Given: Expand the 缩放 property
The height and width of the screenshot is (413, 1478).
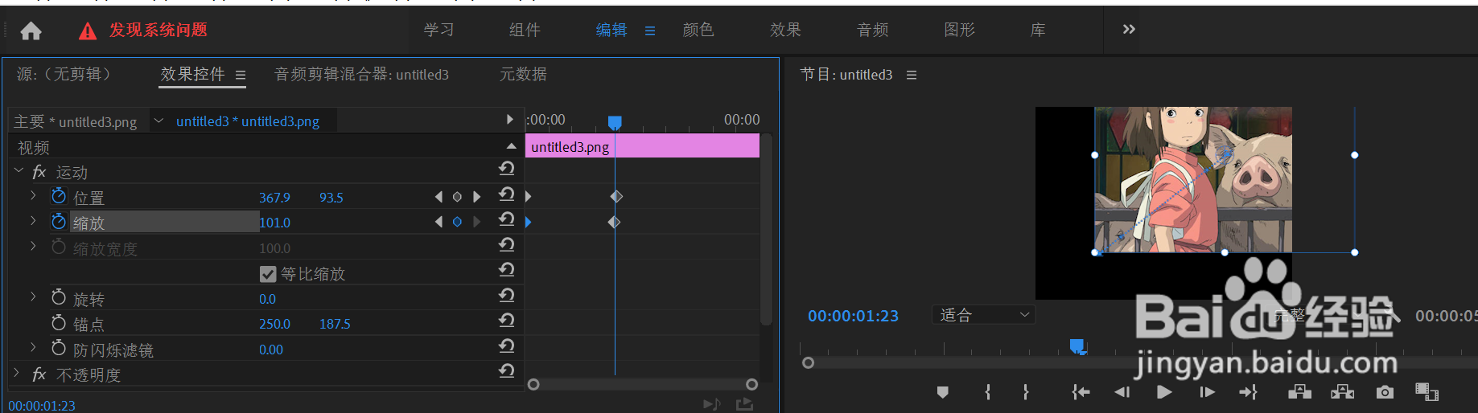Looking at the screenshot, I should click(33, 220).
